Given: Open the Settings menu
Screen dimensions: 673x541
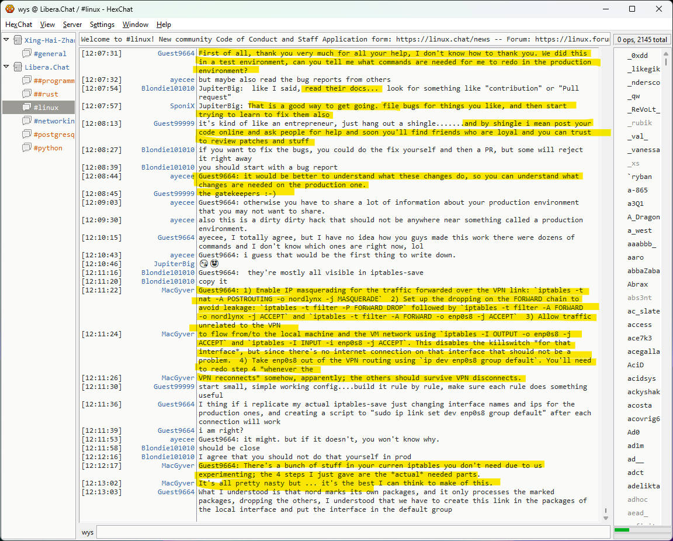Looking at the screenshot, I should click(102, 25).
